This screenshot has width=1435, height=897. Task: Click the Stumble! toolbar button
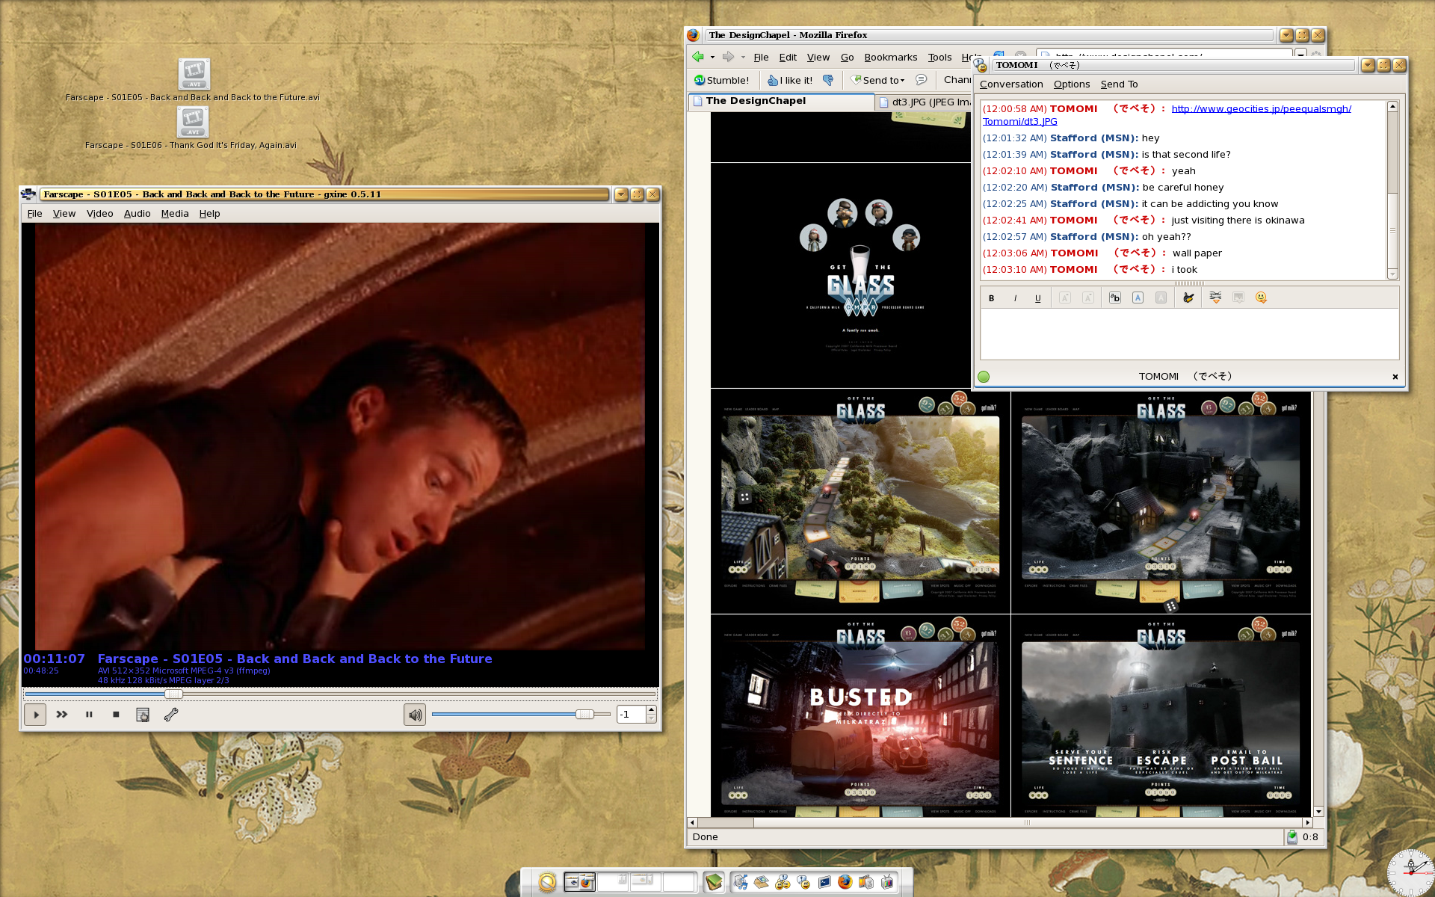[721, 80]
